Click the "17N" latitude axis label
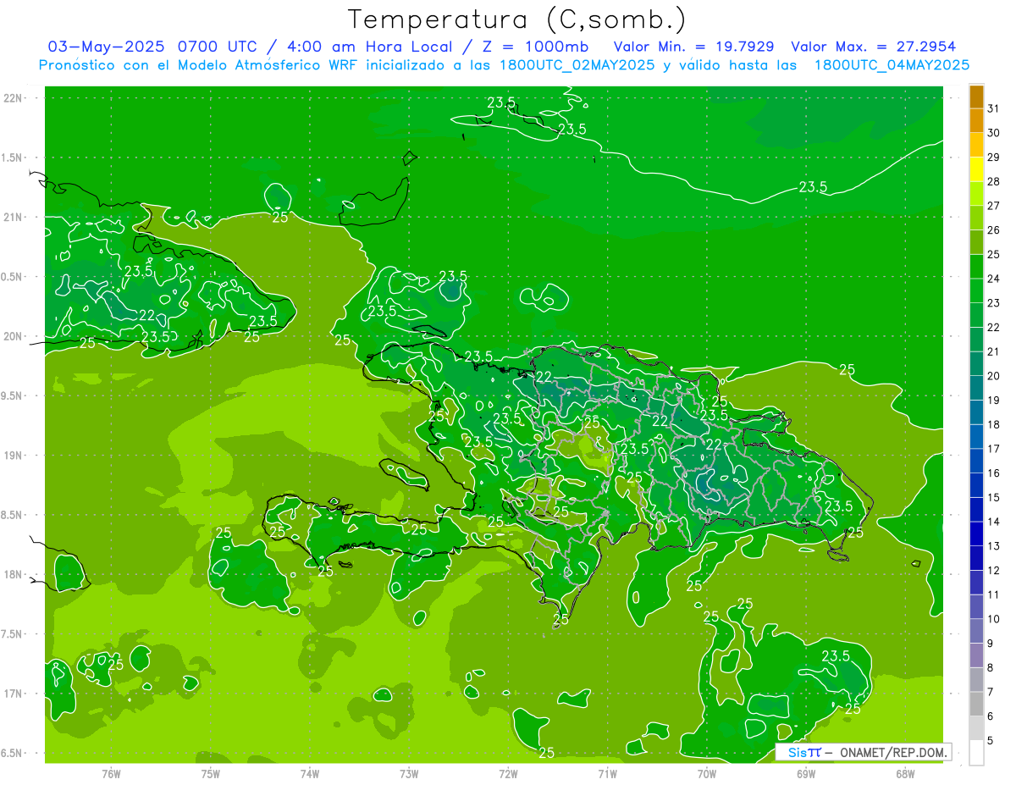Screen dimensions: 1016x785 coord(13,694)
